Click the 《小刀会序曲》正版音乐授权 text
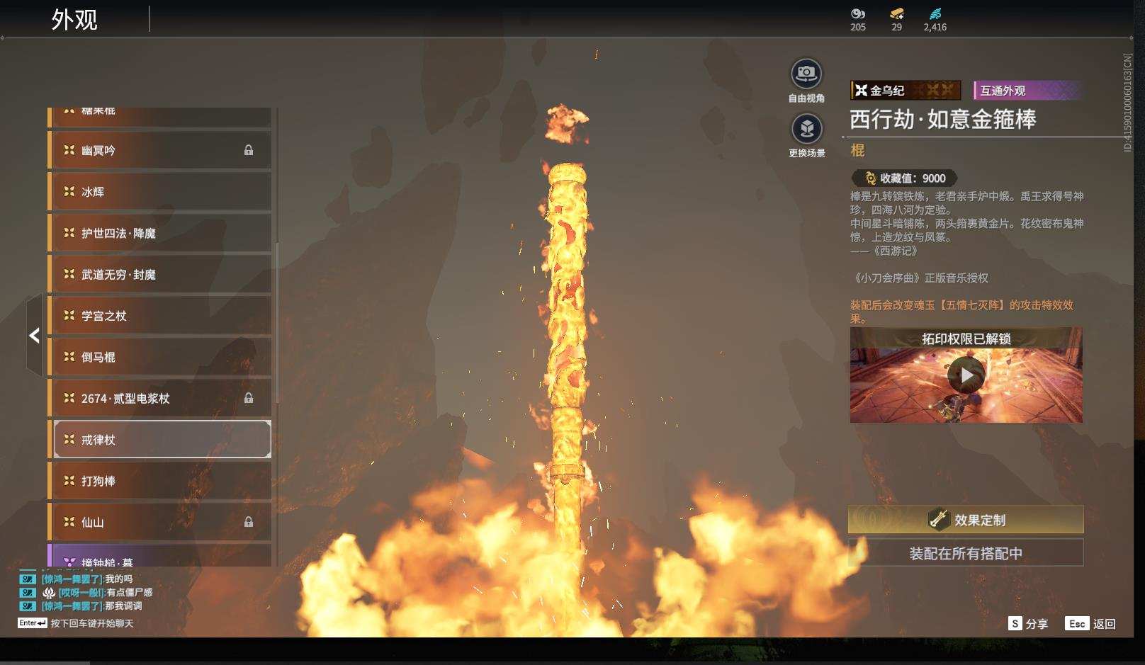The height and width of the screenshot is (665, 1145). pyautogui.click(x=920, y=278)
